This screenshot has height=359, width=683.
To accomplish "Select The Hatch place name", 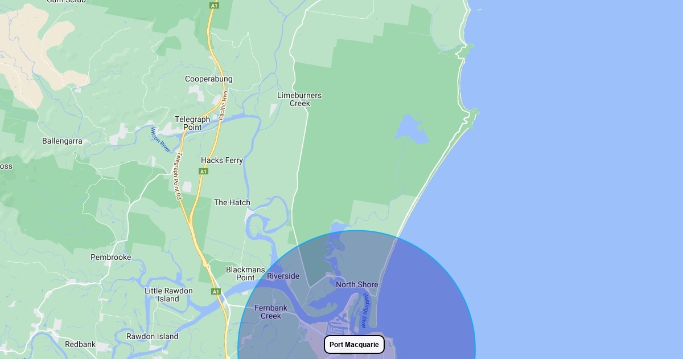I will tap(232, 202).
